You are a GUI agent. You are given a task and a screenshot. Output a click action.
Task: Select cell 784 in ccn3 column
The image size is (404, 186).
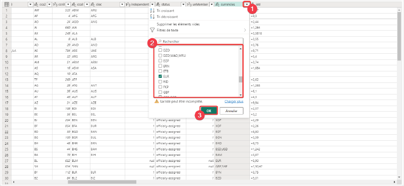[62, 51]
